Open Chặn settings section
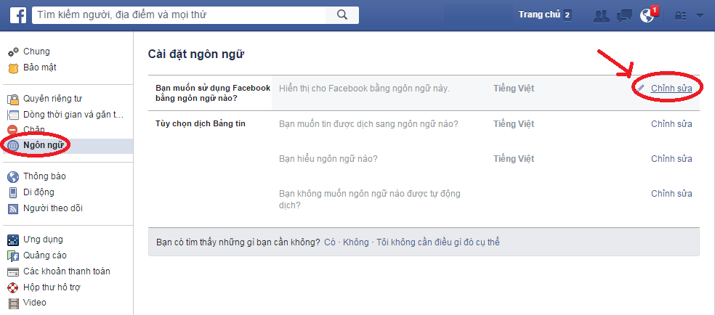Screen dimensions: 715x315 pyautogui.click(x=34, y=130)
